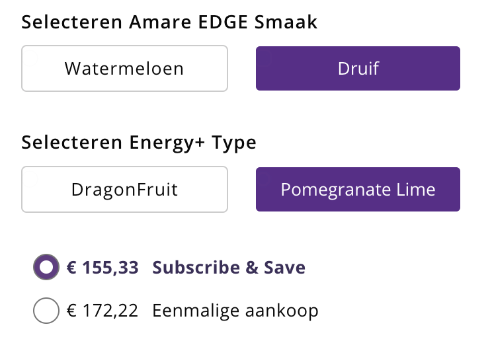Screen dimensions: 492x345
Task: Switch Energy+ type to white DragonFruit button
Action: coord(124,190)
